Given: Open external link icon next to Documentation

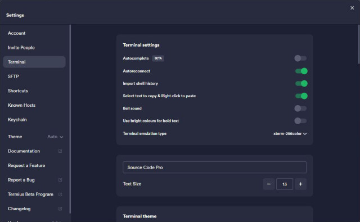Looking at the screenshot, I should [x=60, y=151].
